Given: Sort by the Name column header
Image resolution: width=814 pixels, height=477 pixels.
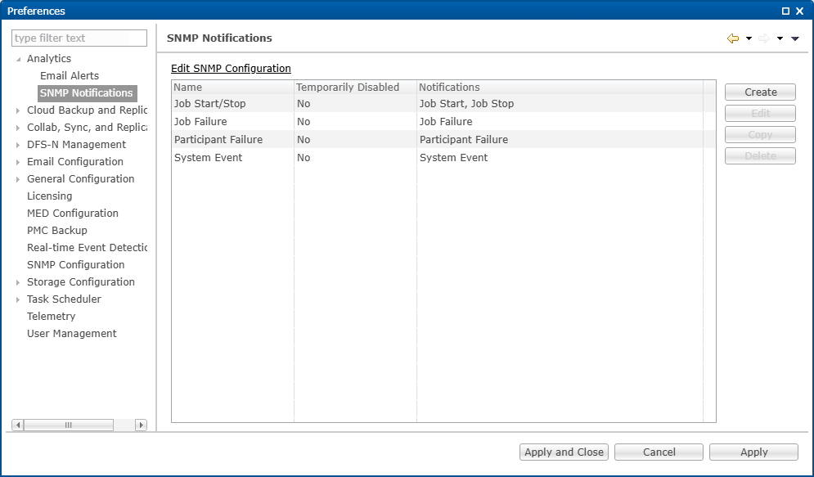Looking at the screenshot, I should tap(232, 88).
